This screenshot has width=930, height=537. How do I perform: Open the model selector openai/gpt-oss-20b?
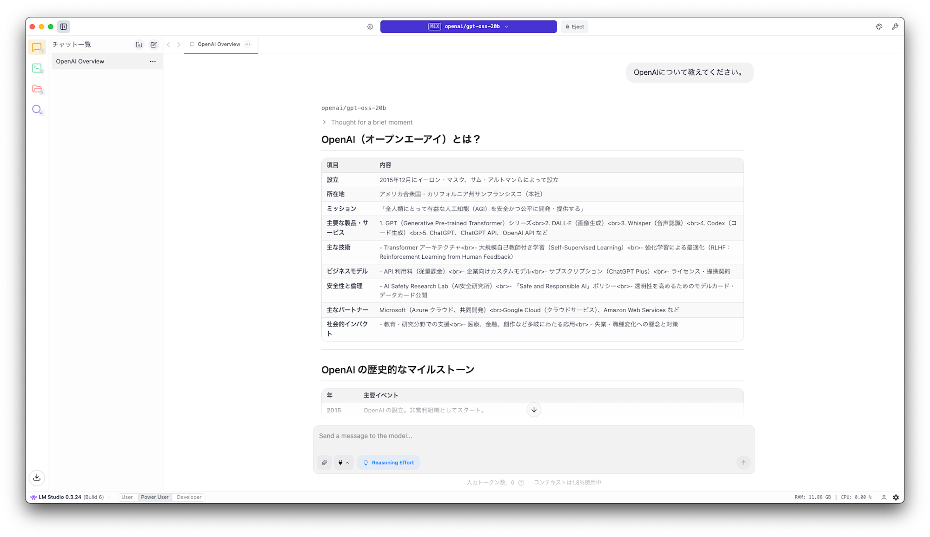468,26
